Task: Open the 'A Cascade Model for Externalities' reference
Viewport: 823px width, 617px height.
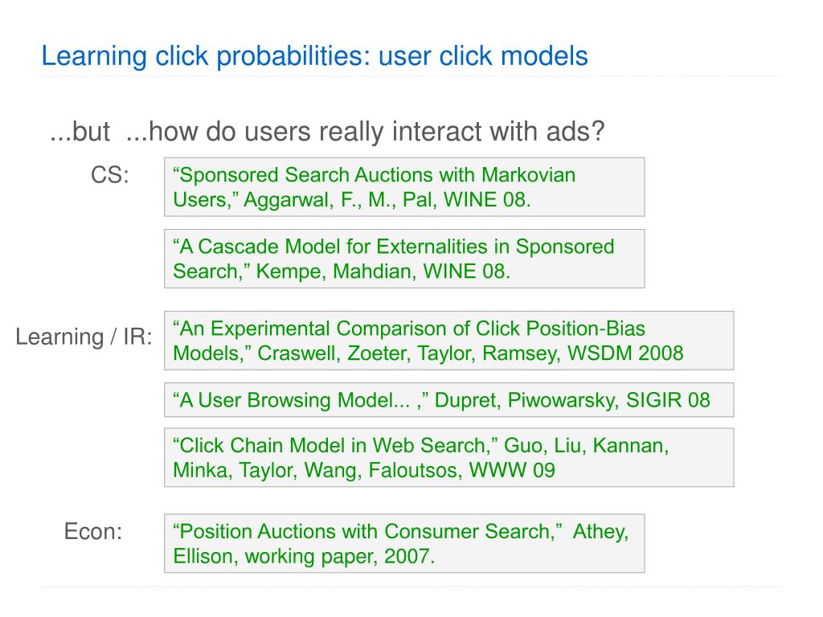Action: click(404, 259)
